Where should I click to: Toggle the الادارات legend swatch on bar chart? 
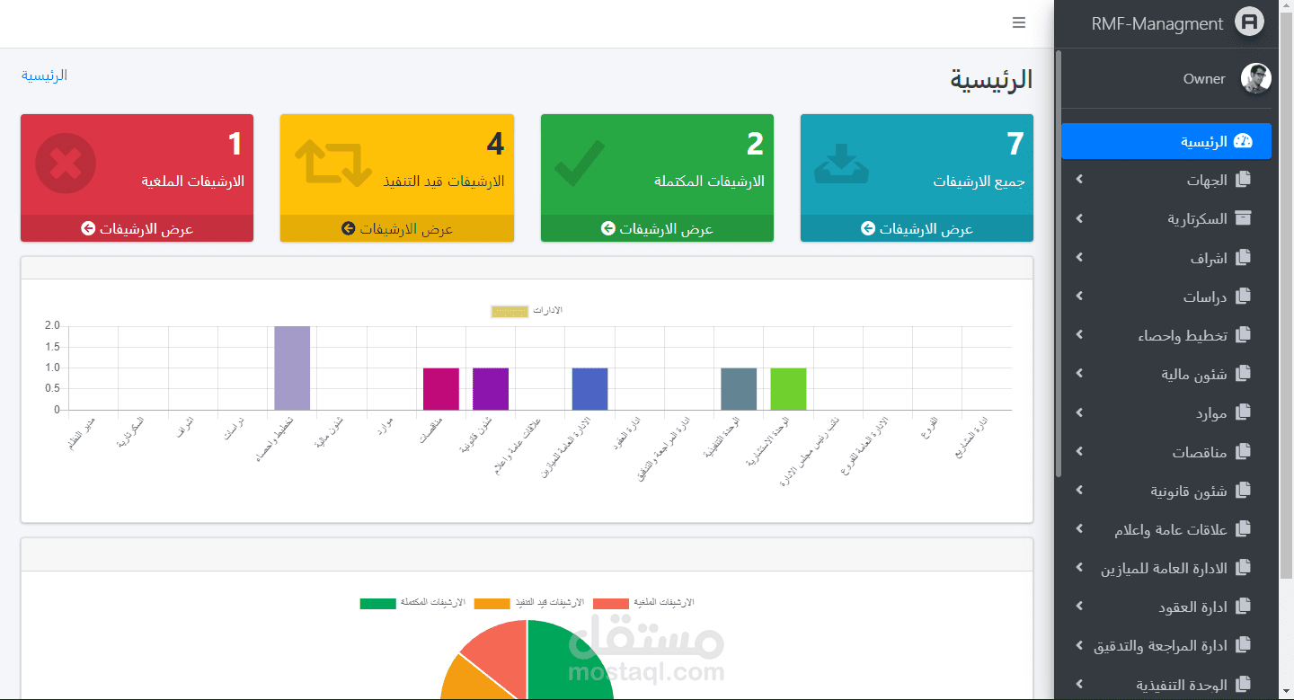pos(510,311)
